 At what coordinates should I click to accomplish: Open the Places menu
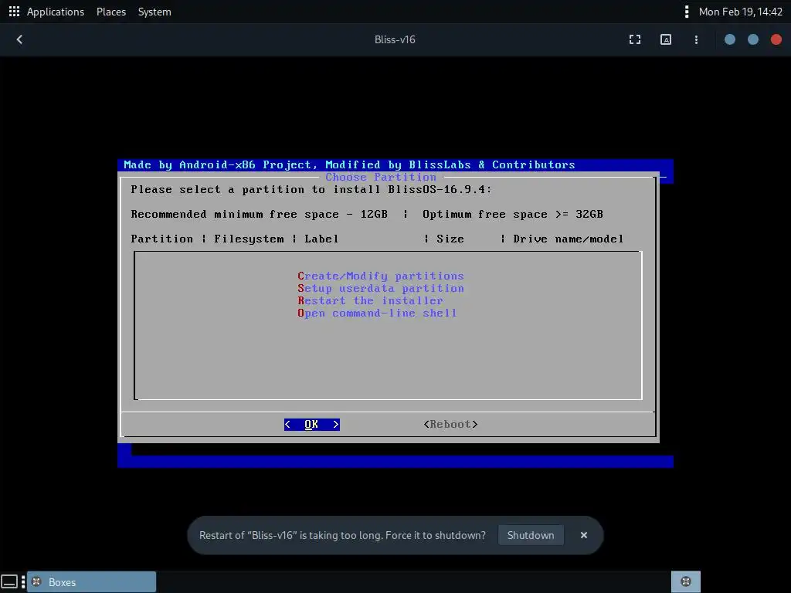click(111, 12)
